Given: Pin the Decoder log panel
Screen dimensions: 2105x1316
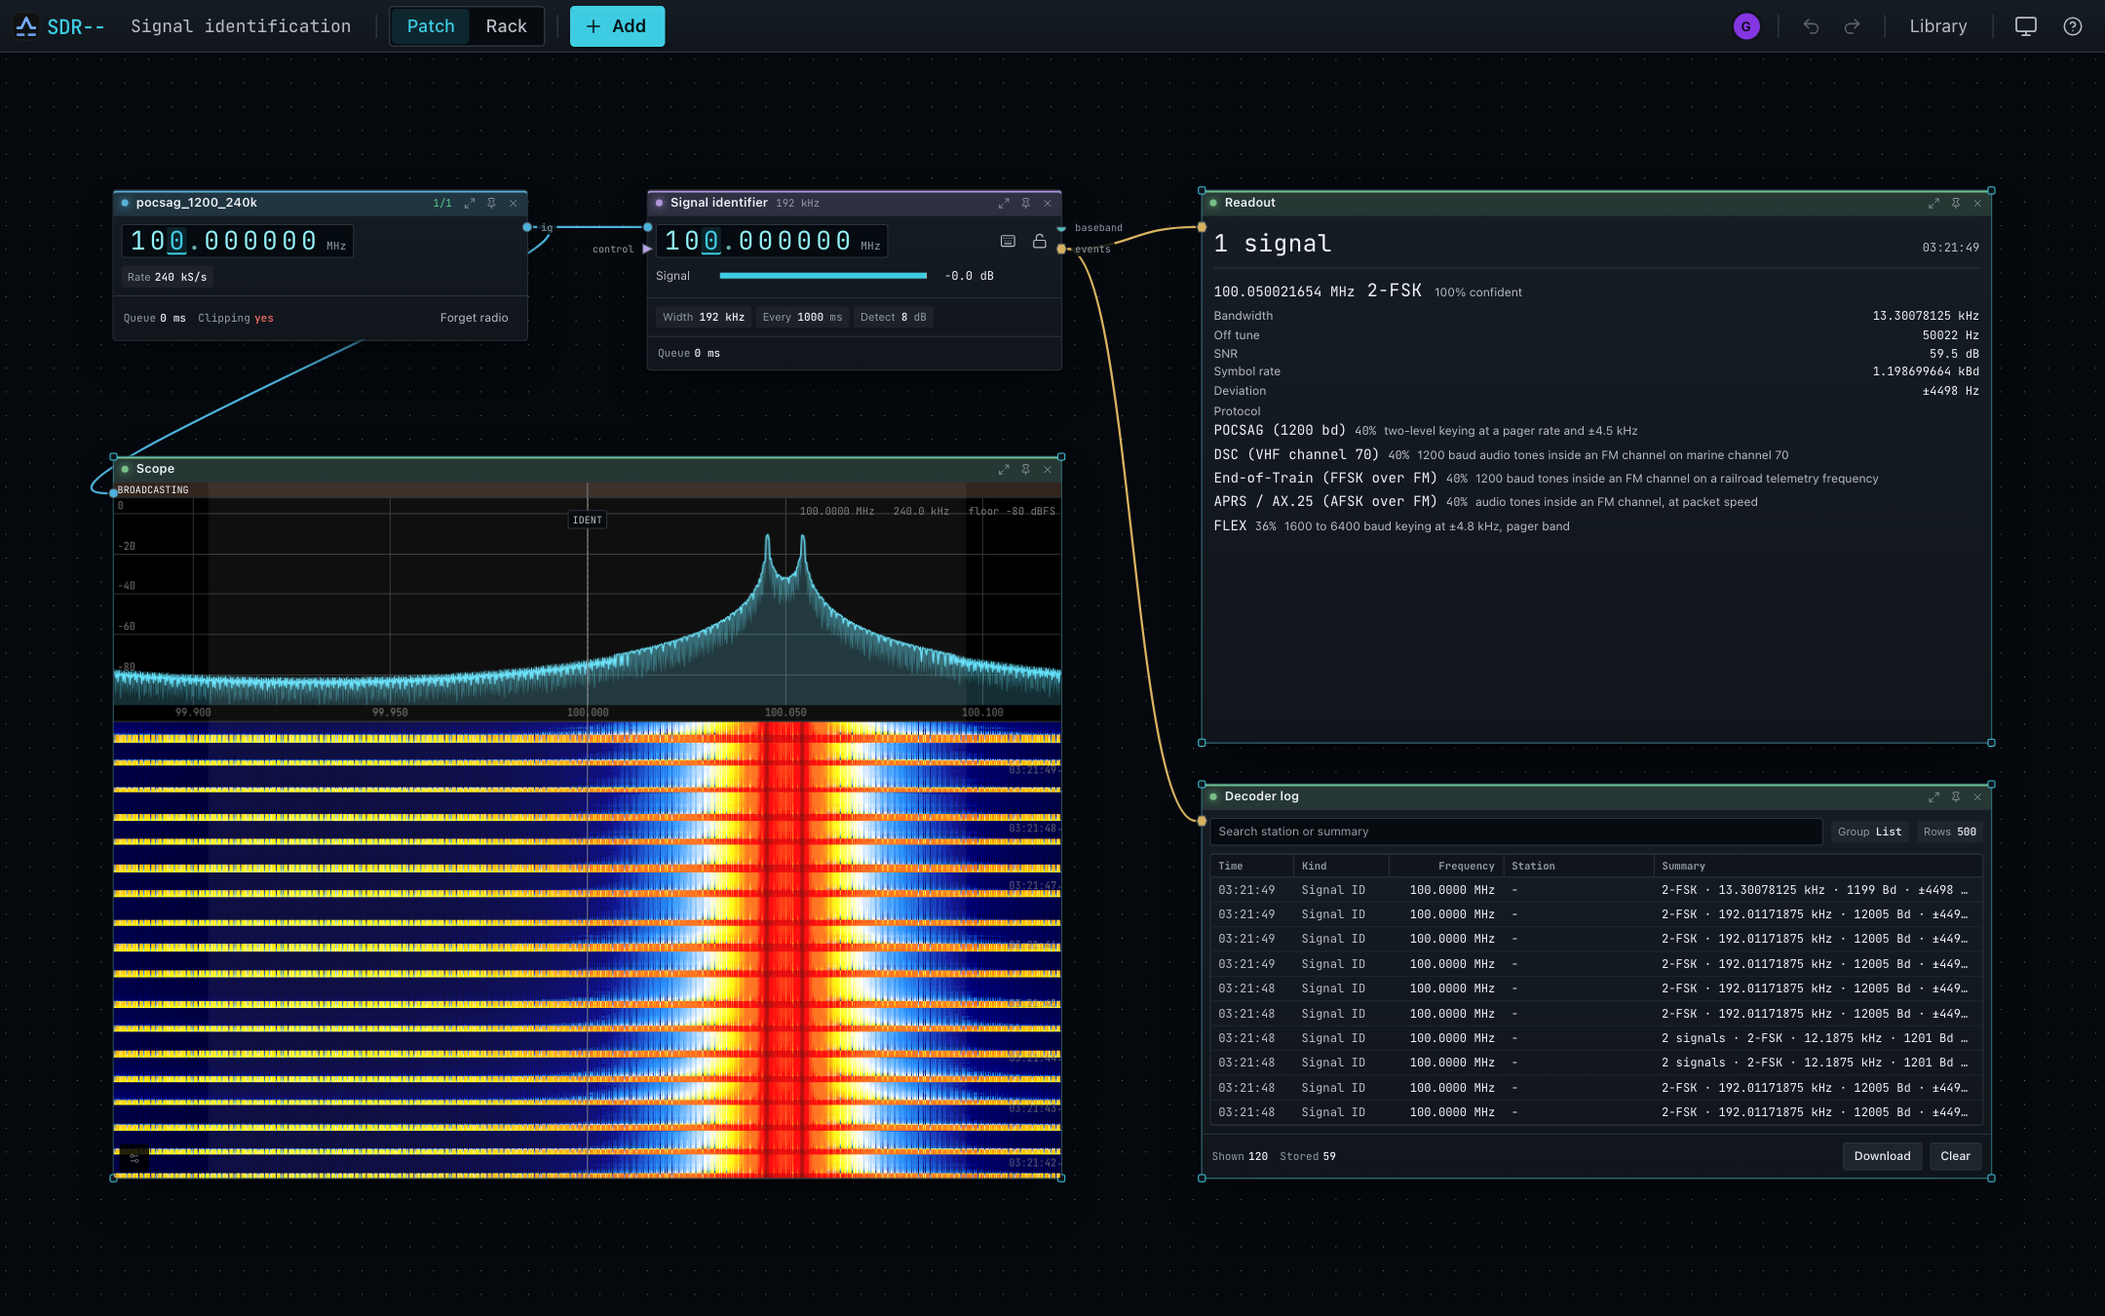Looking at the screenshot, I should click(1955, 796).
